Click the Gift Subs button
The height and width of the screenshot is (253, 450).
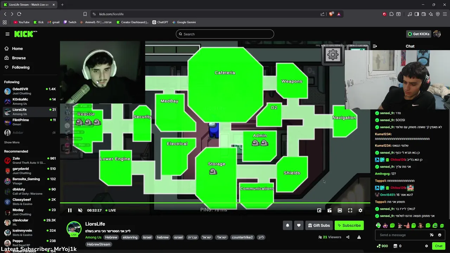(319, 226)
